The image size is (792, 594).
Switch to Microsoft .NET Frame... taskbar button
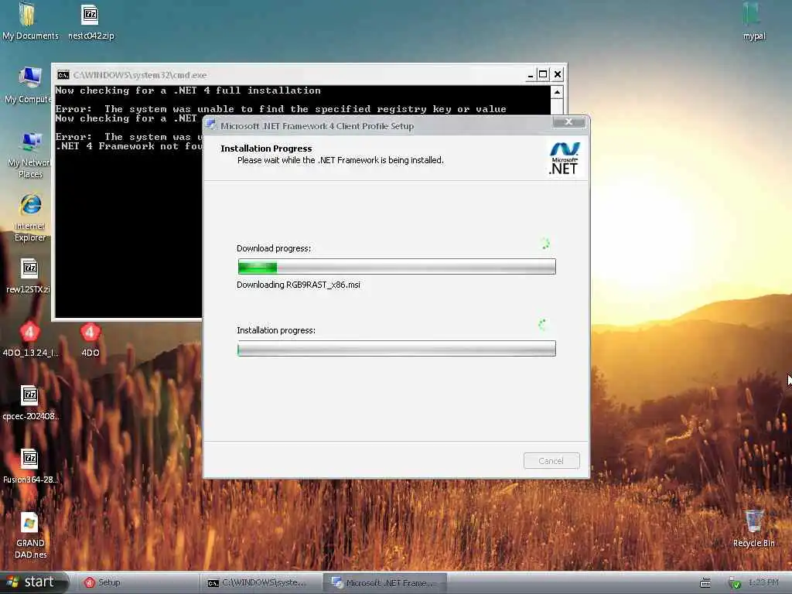tap(384, 582)
